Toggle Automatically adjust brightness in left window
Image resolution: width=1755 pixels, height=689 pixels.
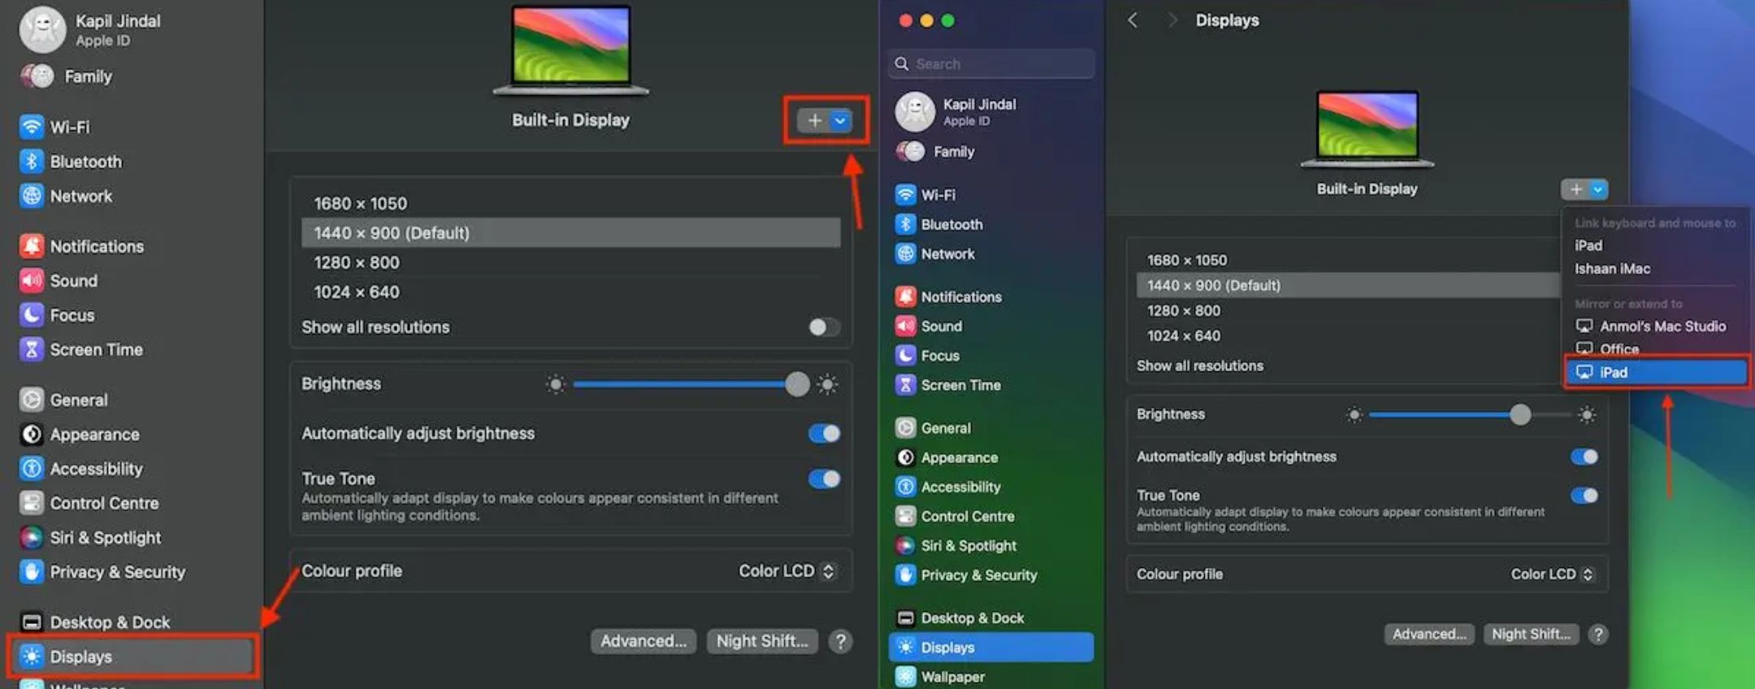823,433
